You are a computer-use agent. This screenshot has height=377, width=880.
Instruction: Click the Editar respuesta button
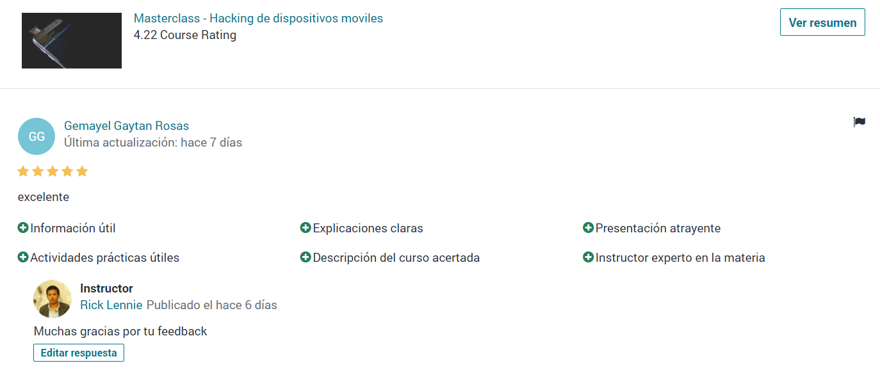79,353
